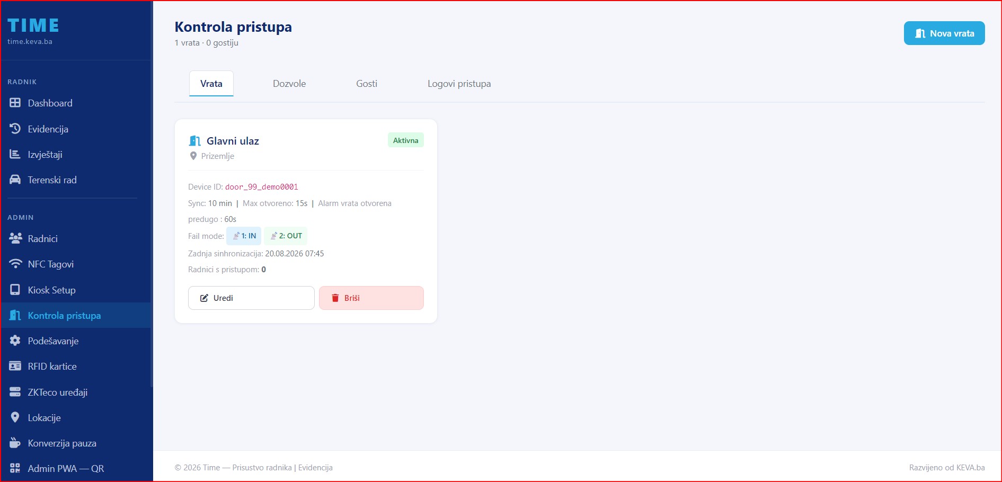Click the Glavni ulaz card title
Screen dimensions: 1002x482
[233, 141]
